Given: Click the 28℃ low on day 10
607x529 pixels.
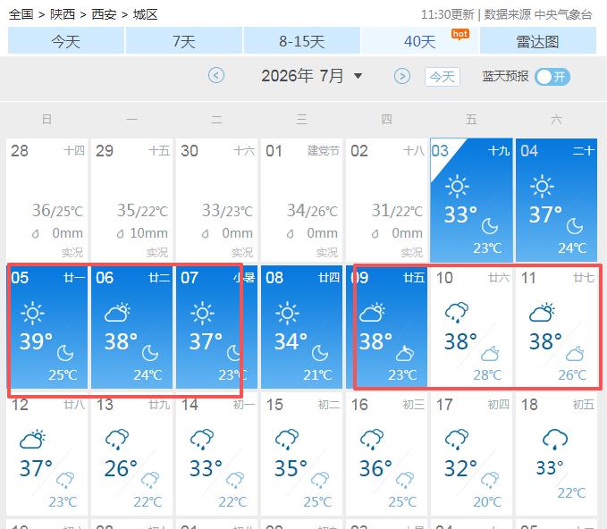Looking at the screenshot, I should click(487, 375).
